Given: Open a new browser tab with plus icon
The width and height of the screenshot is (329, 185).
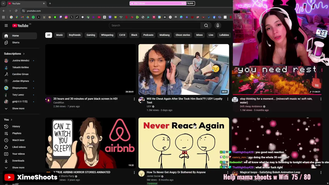Looking at the screenshot, I should coord(50,3).
